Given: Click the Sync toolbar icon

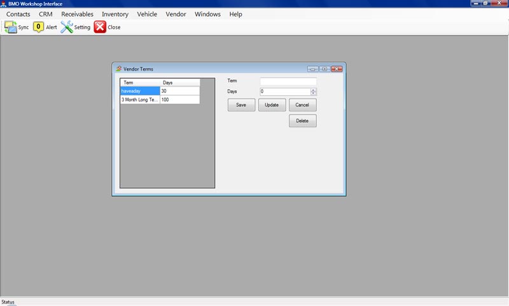Looking at the screenshot, I should pos(10,27).
